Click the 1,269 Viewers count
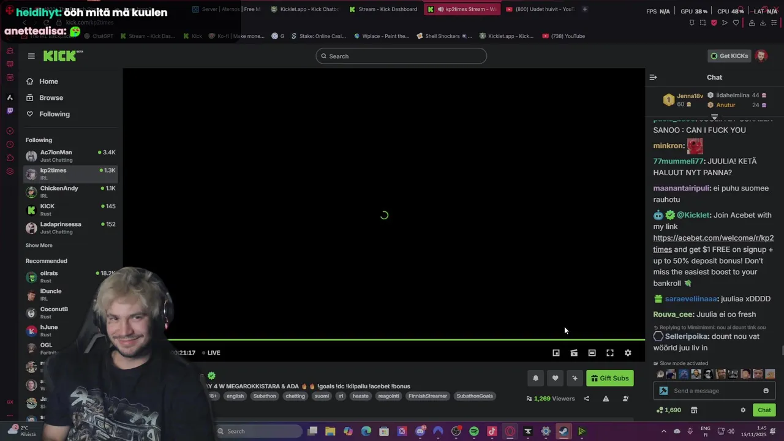This screenshot has height=441, width=784. point(551,399)
